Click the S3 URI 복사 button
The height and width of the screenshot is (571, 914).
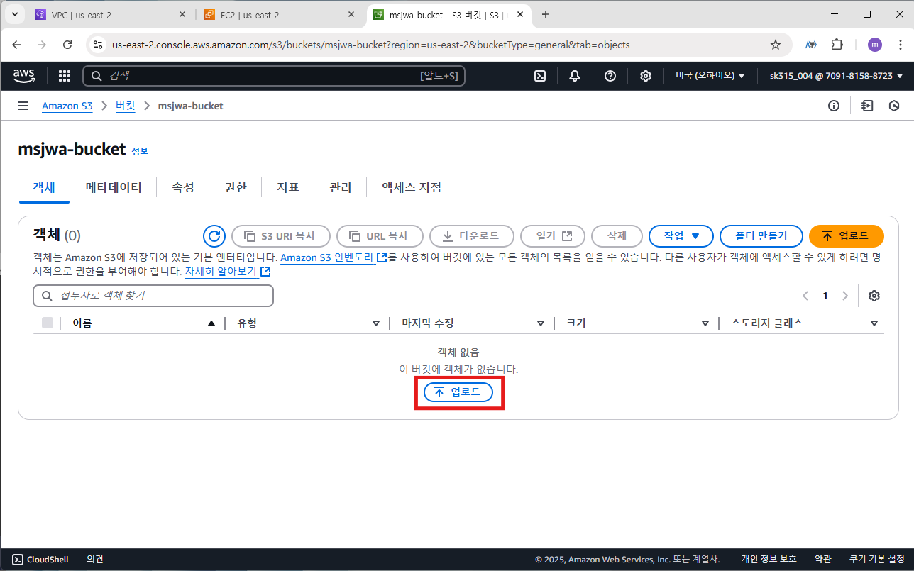pos(282,236)
